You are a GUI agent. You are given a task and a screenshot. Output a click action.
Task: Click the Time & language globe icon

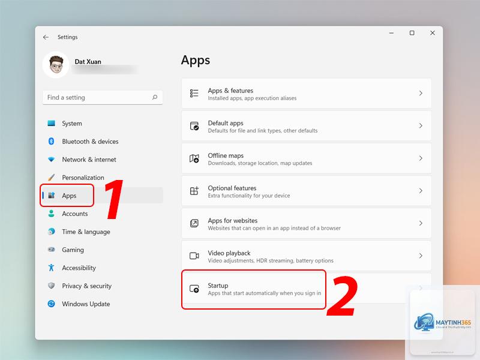click(52, 232)
